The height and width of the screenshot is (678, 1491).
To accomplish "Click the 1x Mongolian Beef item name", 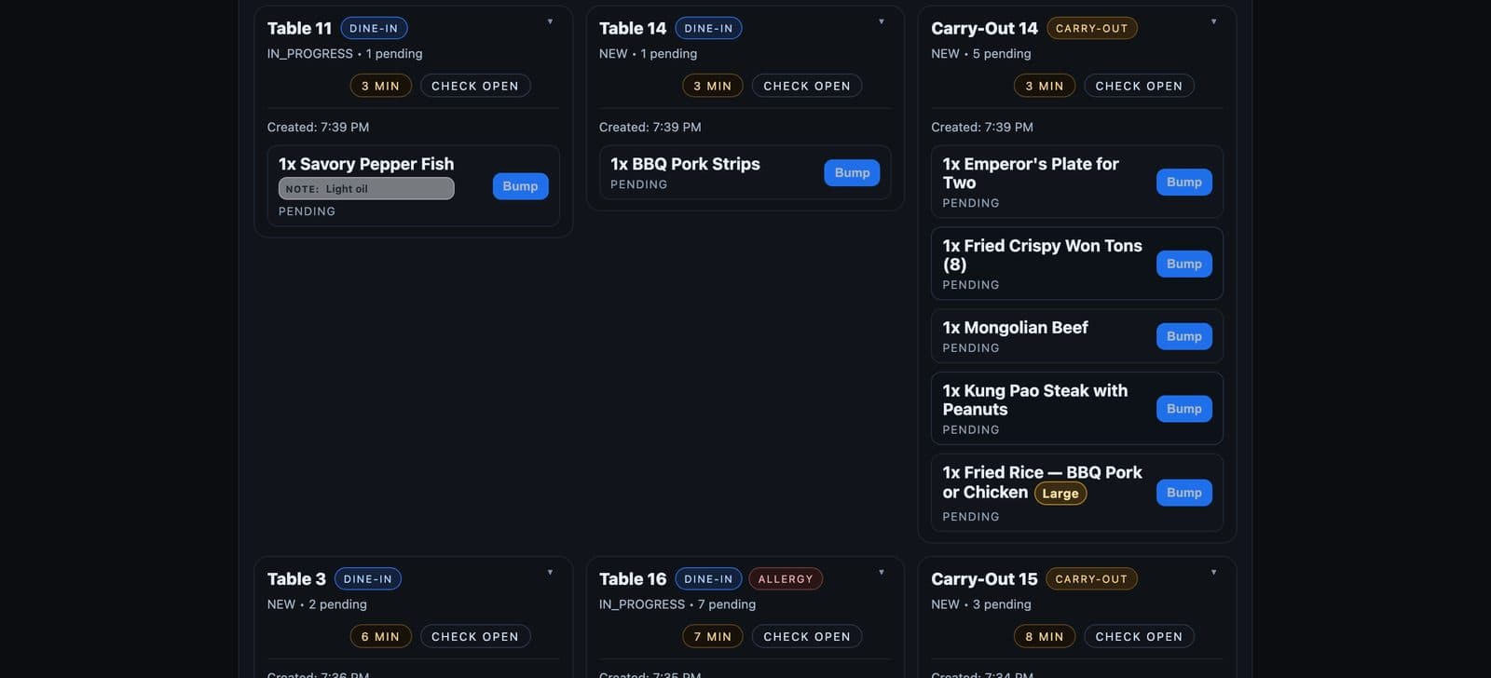I will click(1015, 327).
